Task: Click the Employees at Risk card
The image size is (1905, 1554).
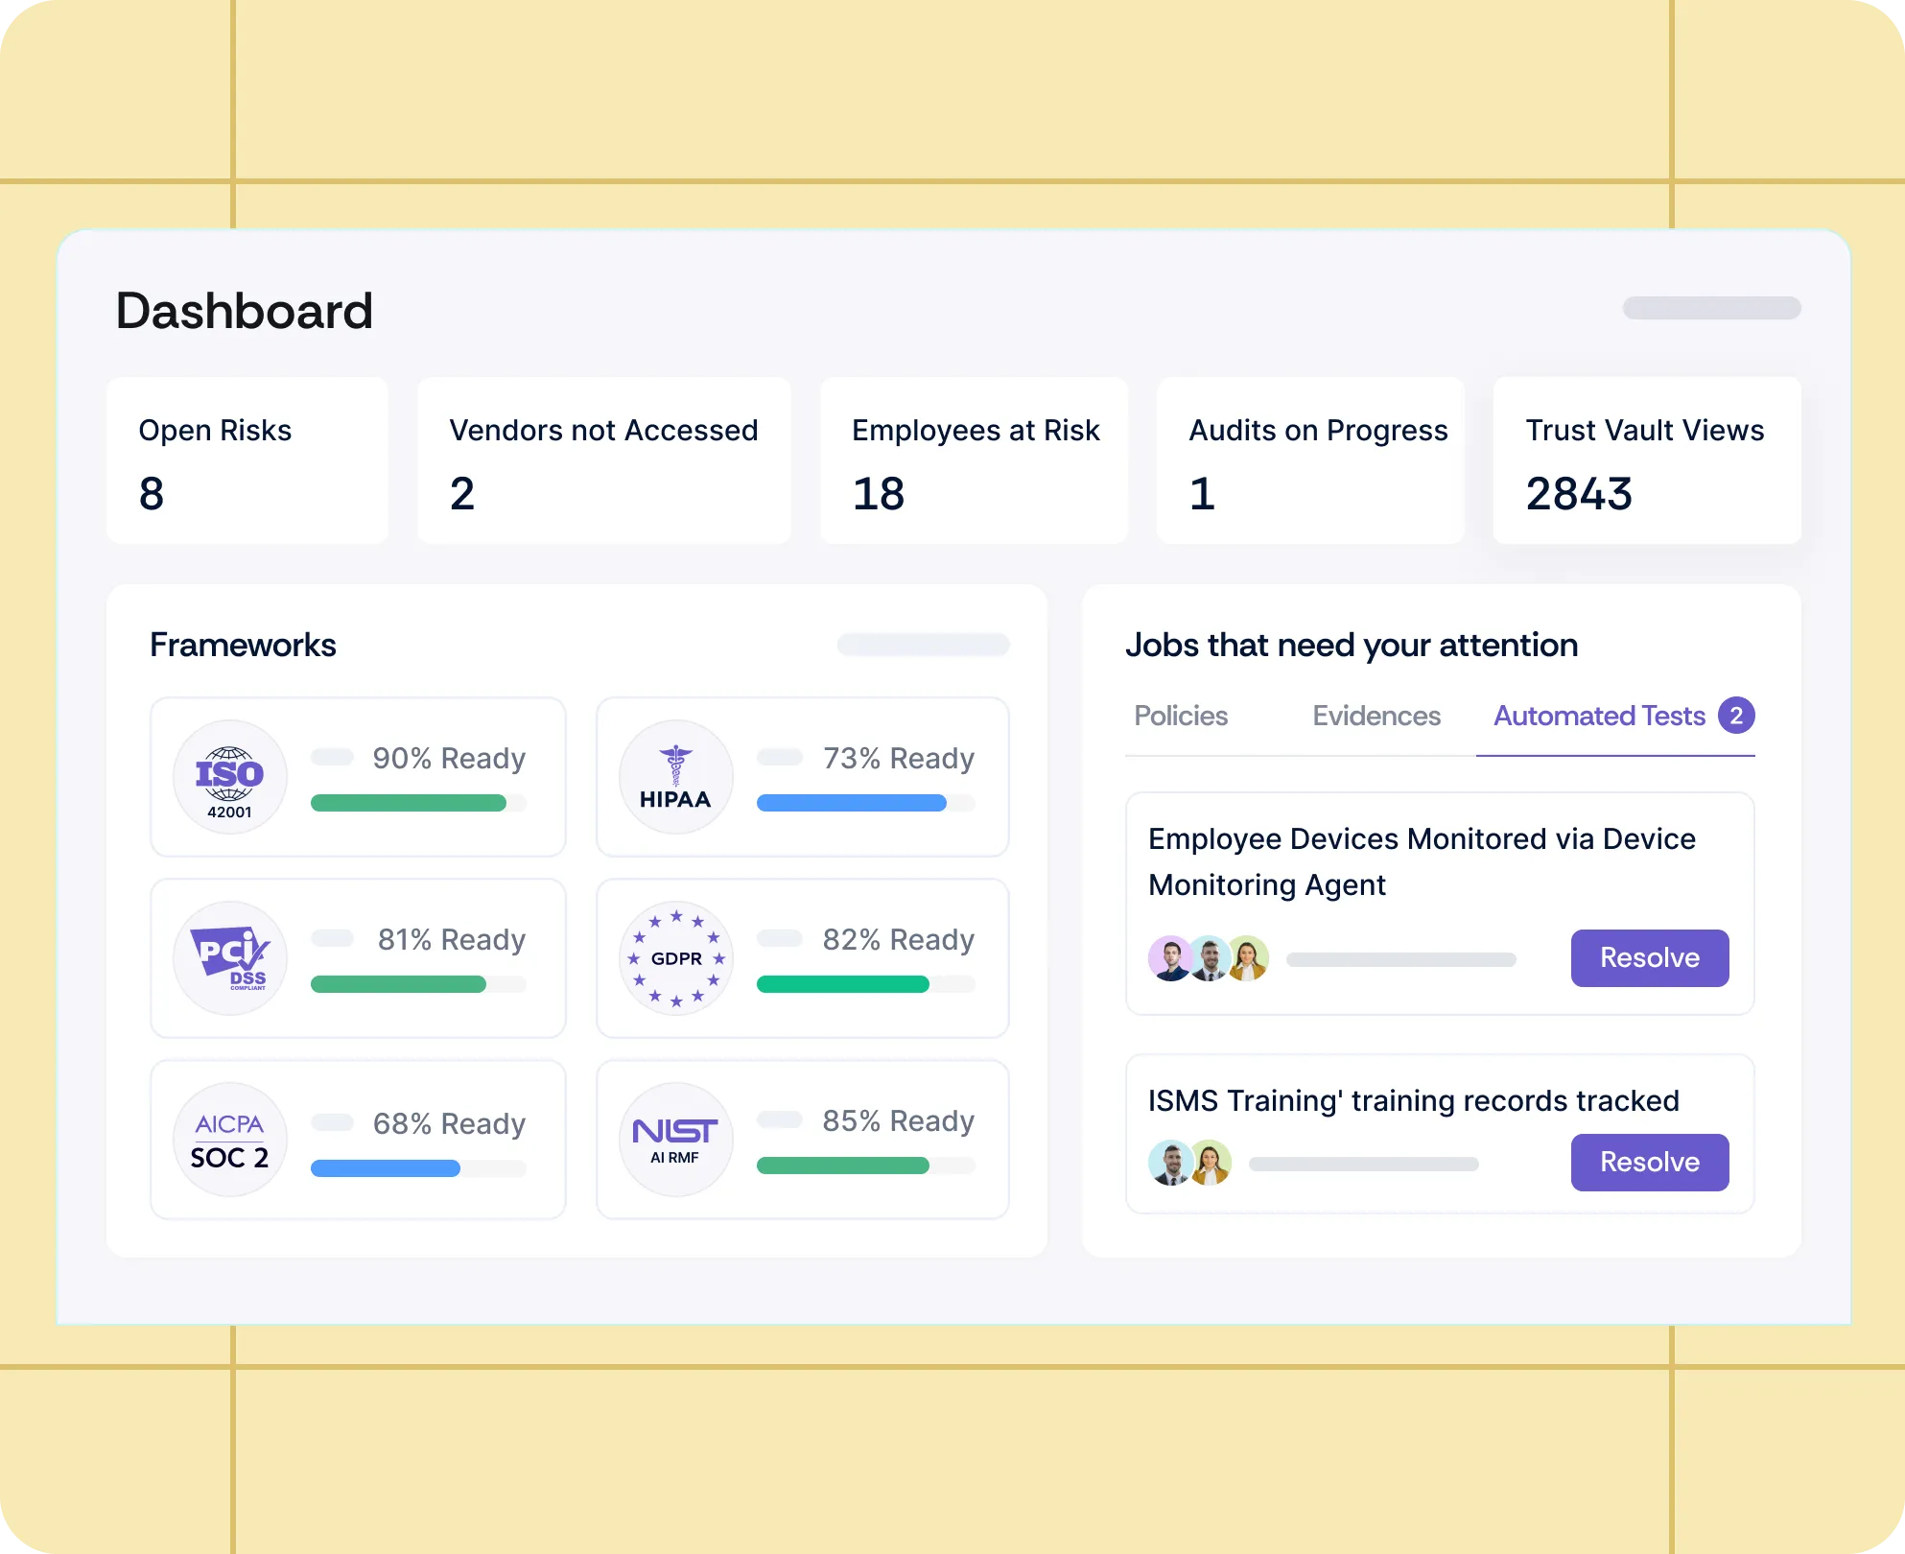Action: pos(974,460)
